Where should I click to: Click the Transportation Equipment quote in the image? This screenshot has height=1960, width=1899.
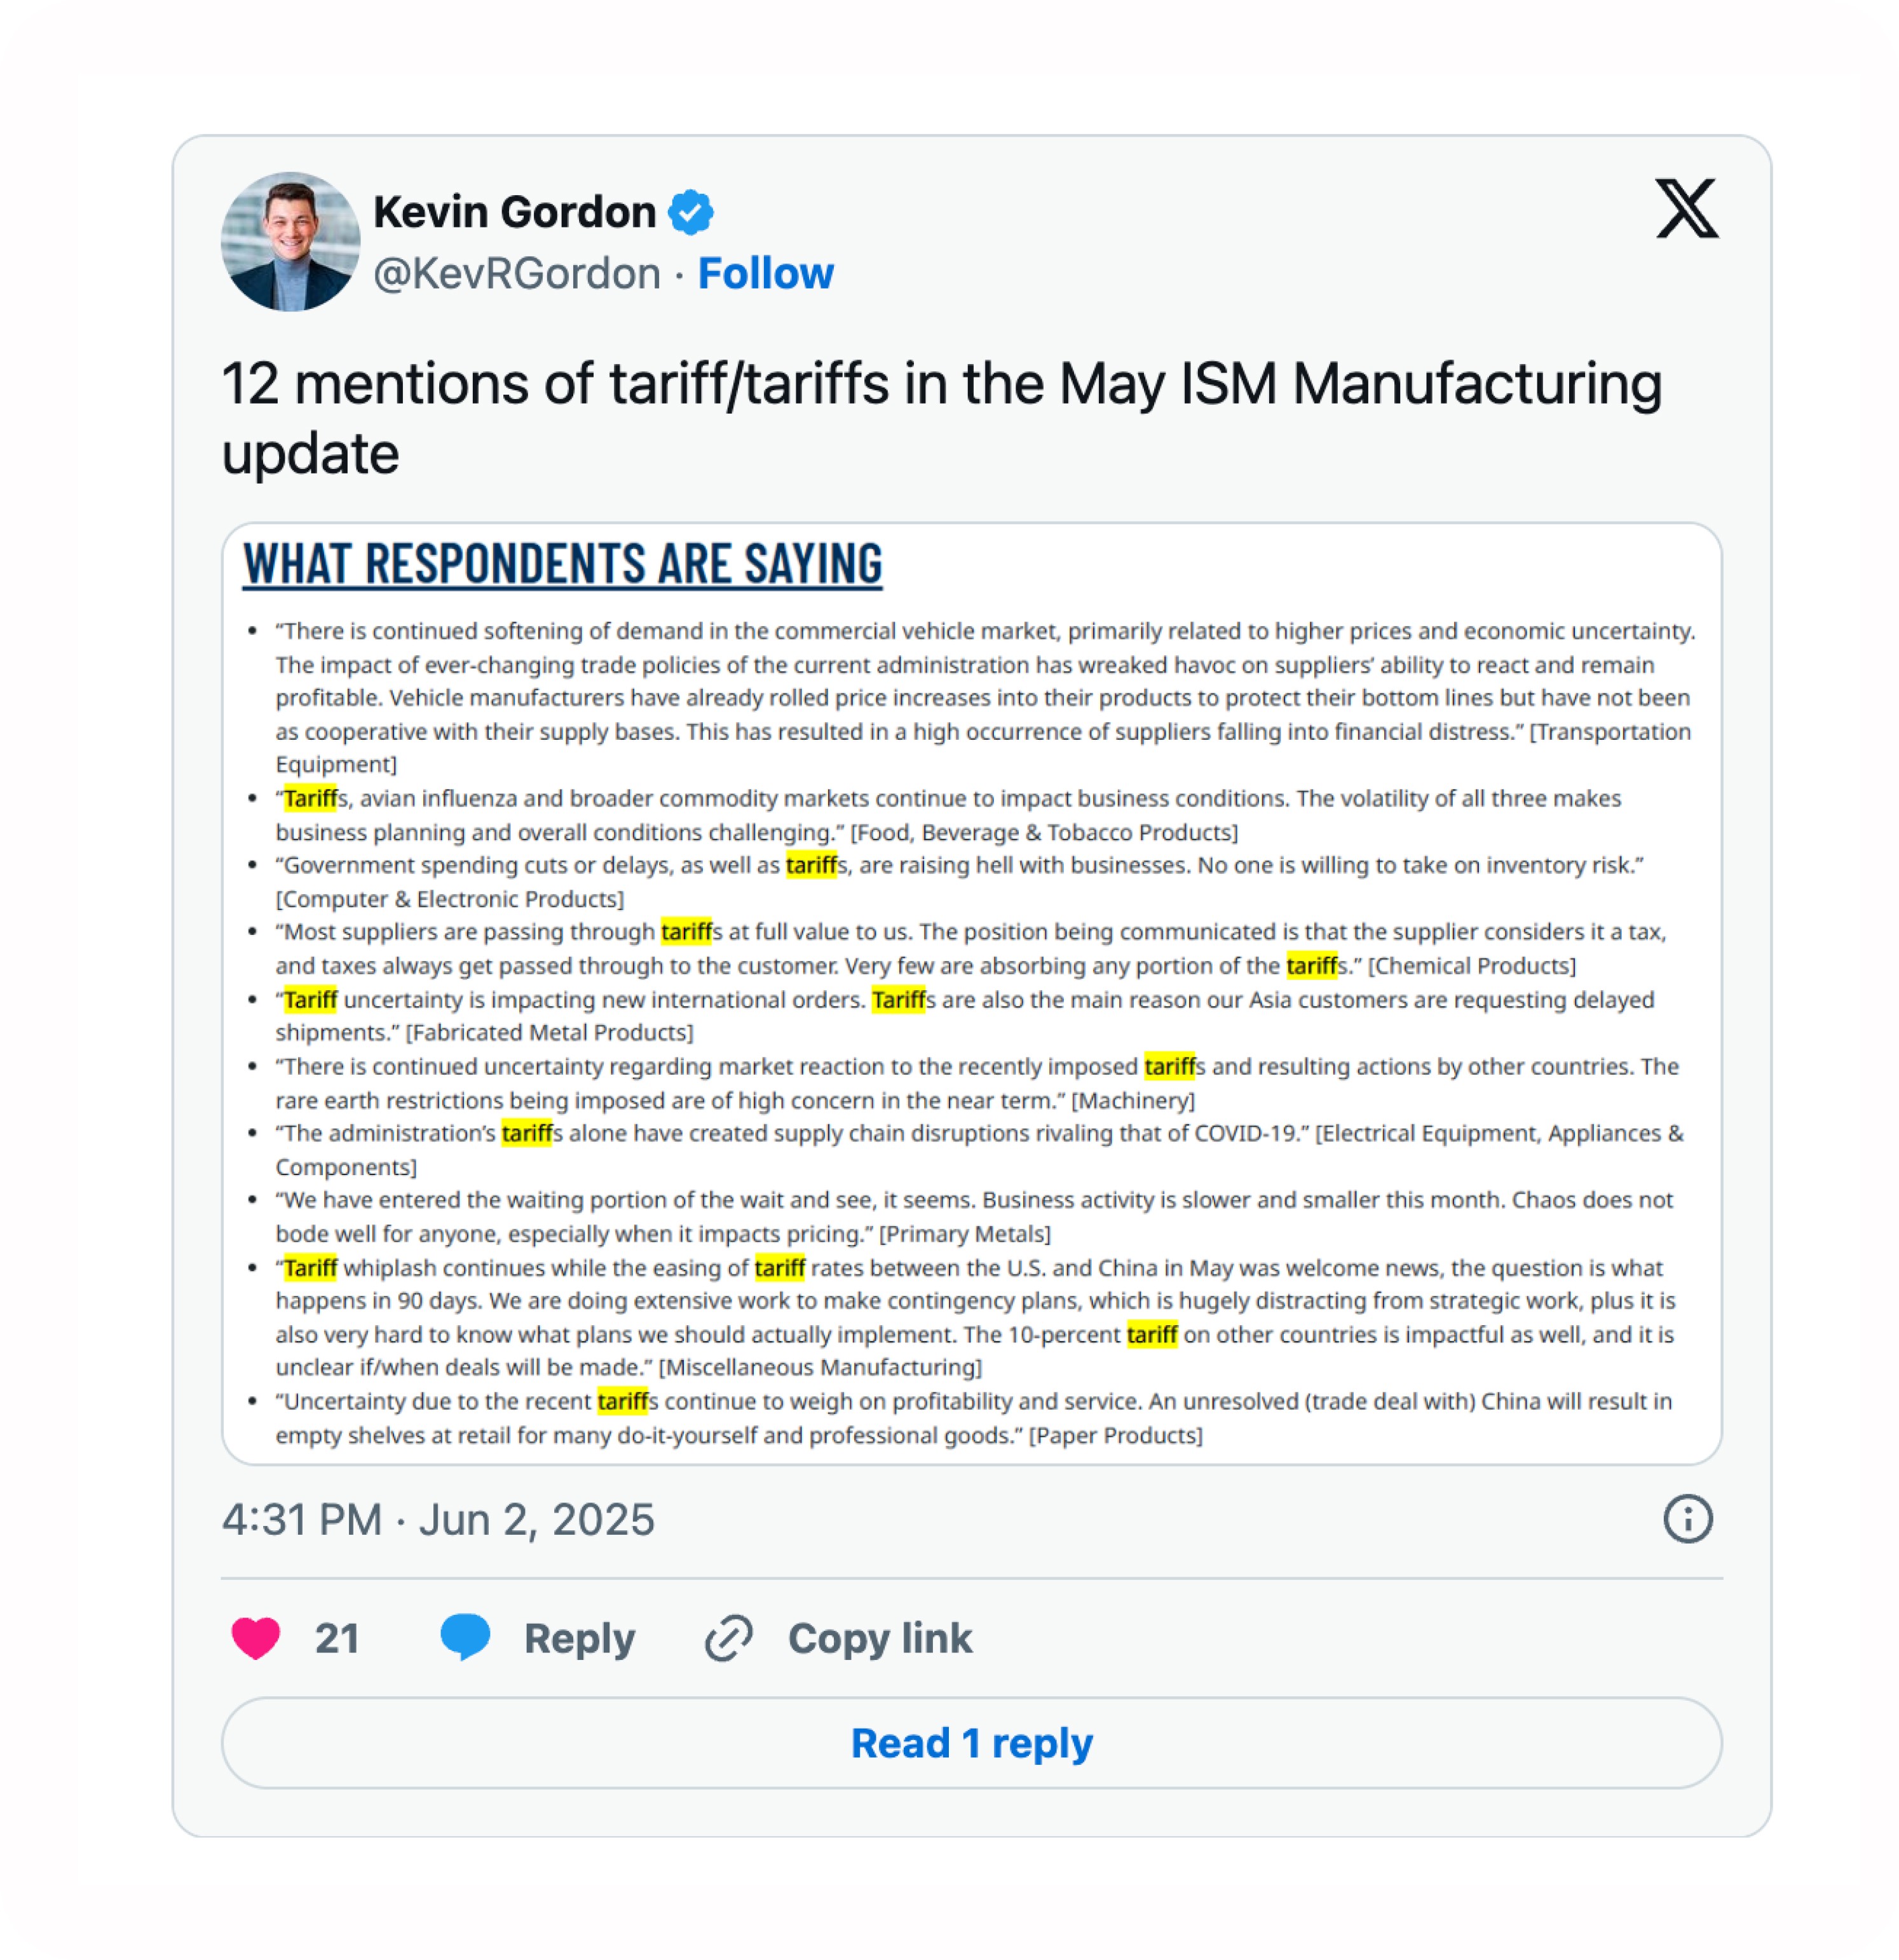coord(985,697)
